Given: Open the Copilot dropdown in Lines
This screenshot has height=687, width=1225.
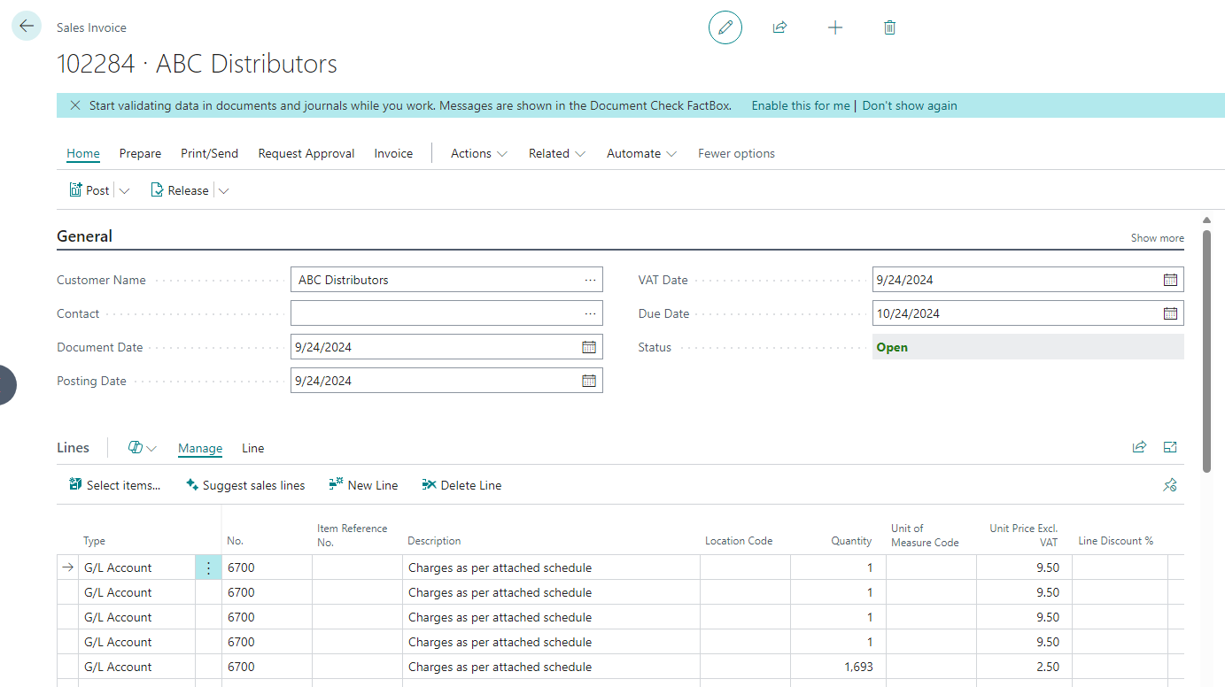Looking at the screenshot, I should point(142,448).
